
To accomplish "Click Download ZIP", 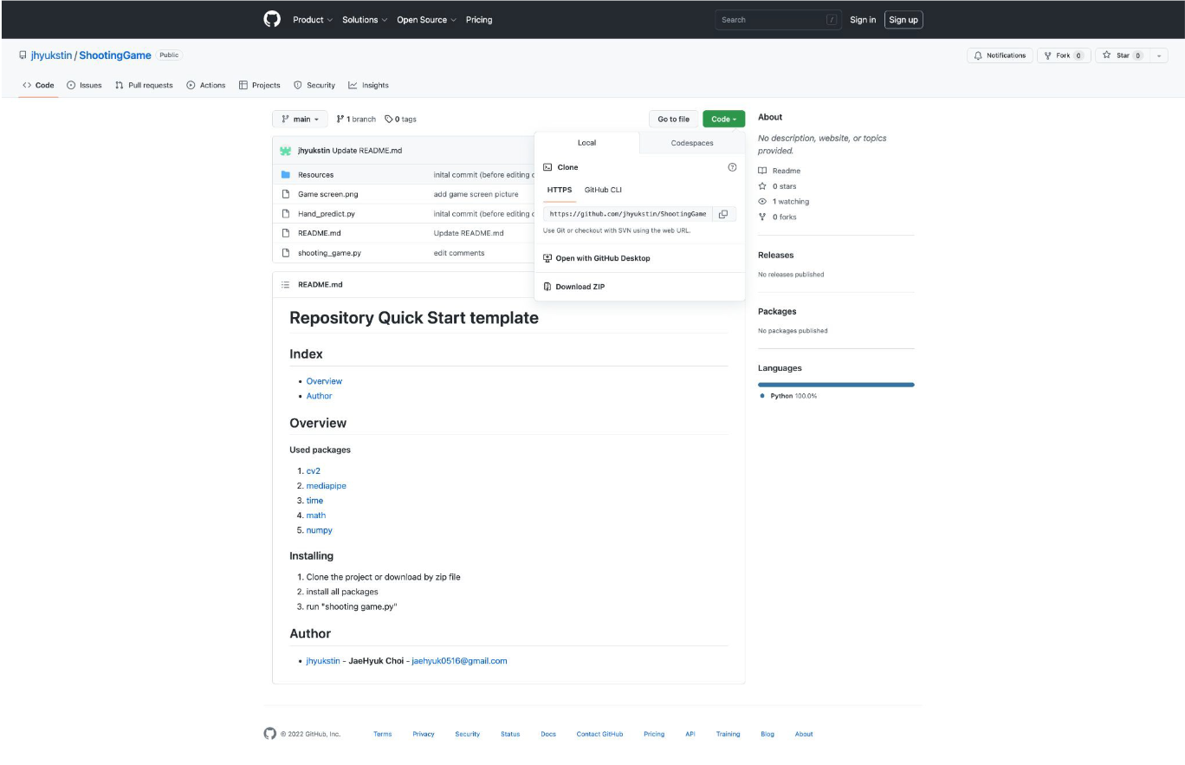I will click(x=573, y=287).
